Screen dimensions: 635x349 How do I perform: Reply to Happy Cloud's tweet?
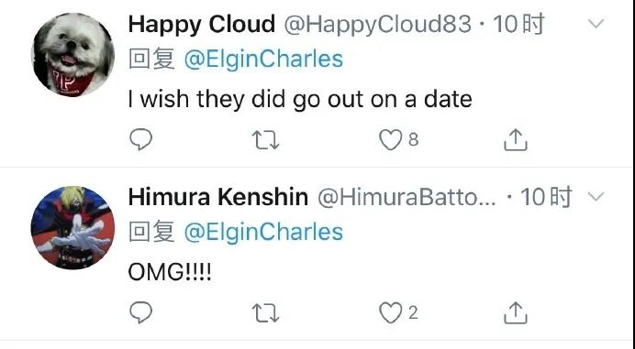[140, 139]
